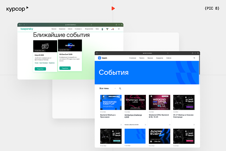This screenshot has width=226, height=151.
Task: Show tab overview in VK team window
Action: point(198,53)
